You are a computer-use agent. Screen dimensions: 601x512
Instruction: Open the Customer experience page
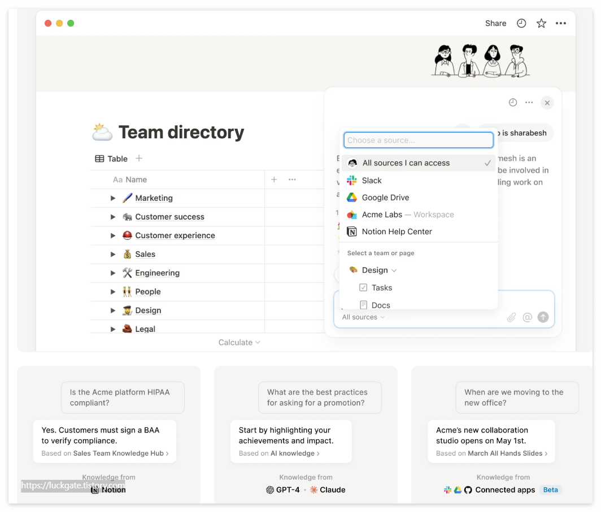[175, 235]
